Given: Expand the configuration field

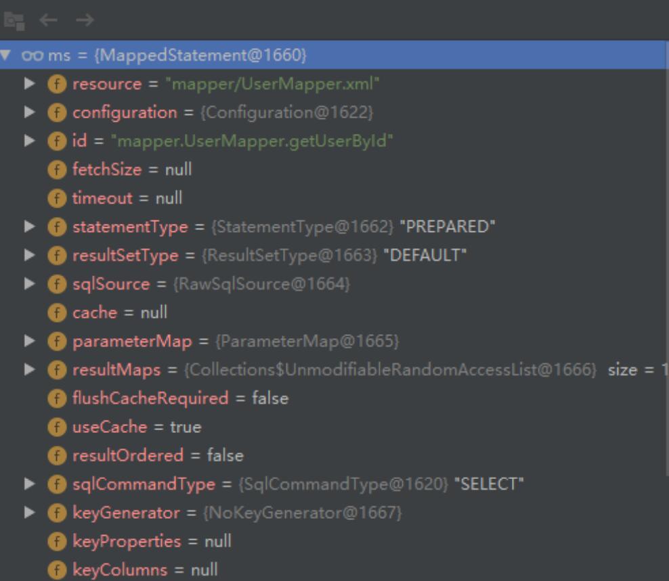Looking at the screenshot, I should coord(29,112).
